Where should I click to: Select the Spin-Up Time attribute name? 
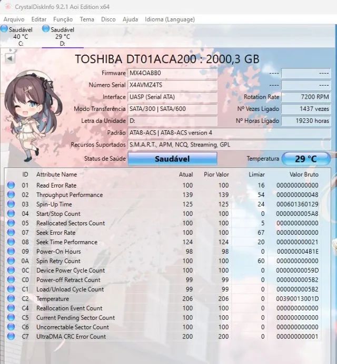click(x=54, y=204)
